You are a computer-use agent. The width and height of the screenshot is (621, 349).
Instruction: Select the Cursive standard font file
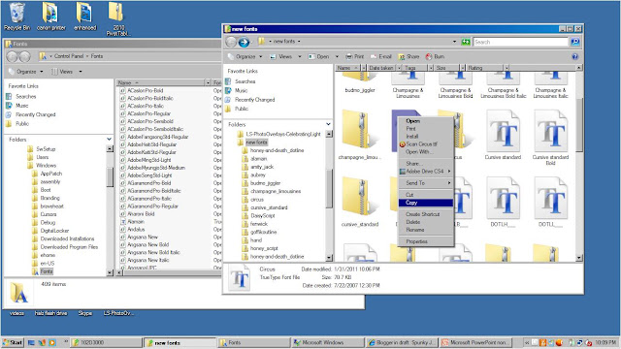[503, 135]
